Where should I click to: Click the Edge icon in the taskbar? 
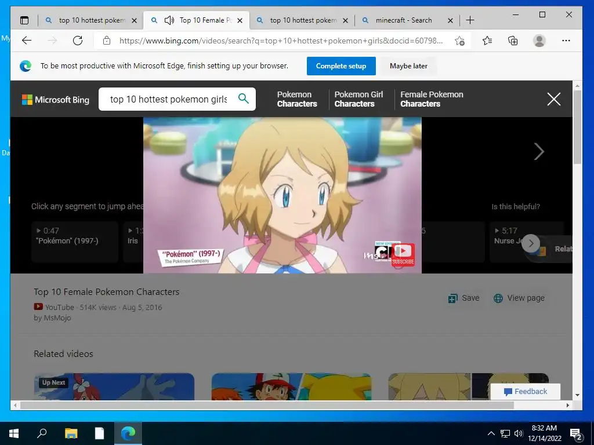coord(128,433)
